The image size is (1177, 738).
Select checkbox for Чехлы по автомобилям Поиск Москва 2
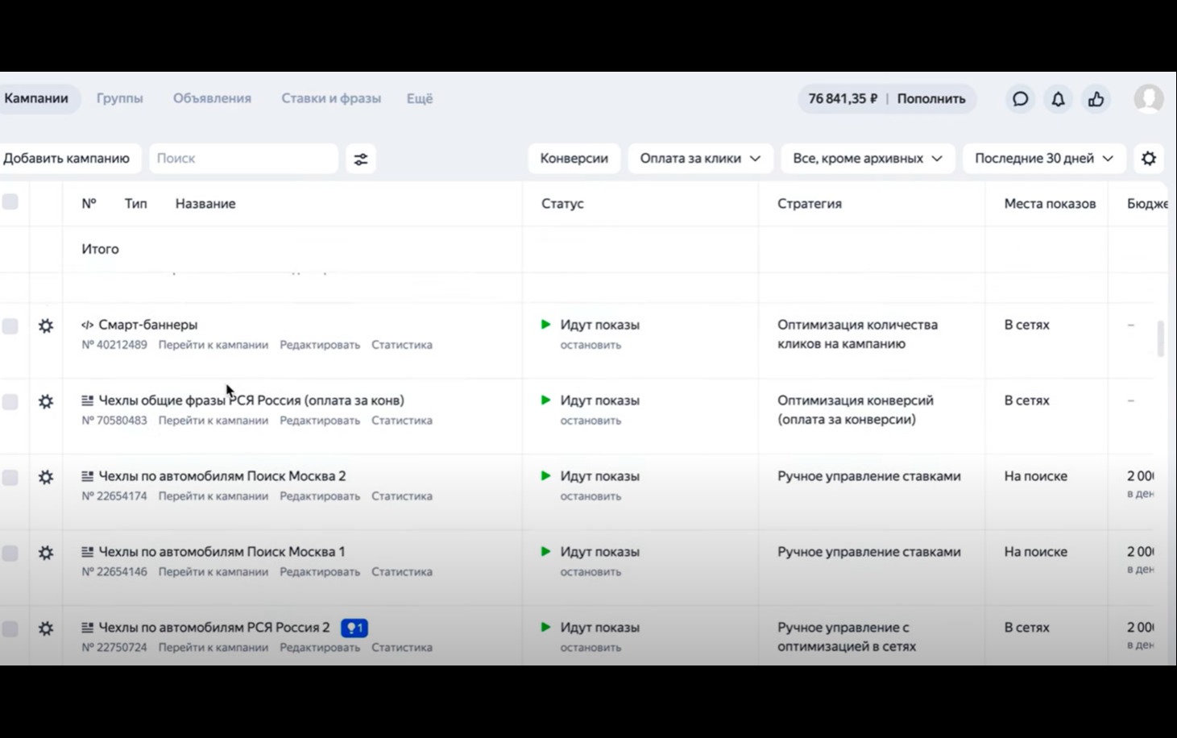(10, 478)
